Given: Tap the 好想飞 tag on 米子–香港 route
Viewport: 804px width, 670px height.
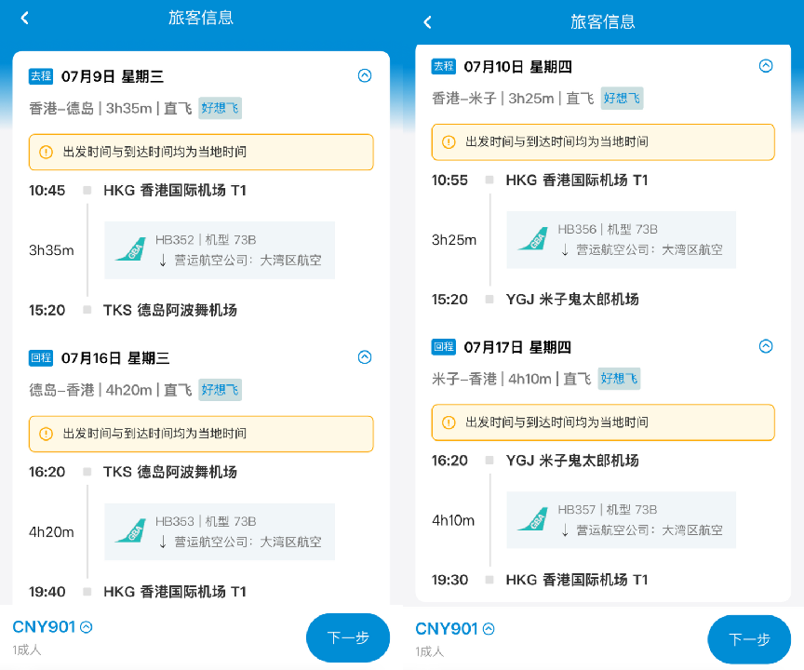Looking at the screenshot, I should (x=619, y=379).
